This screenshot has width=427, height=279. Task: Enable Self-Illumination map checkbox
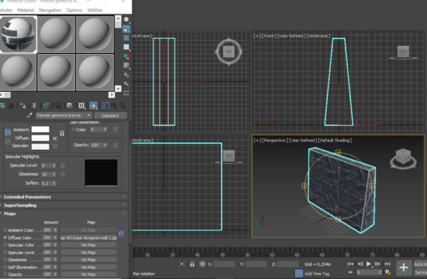[x=5, y=267]
